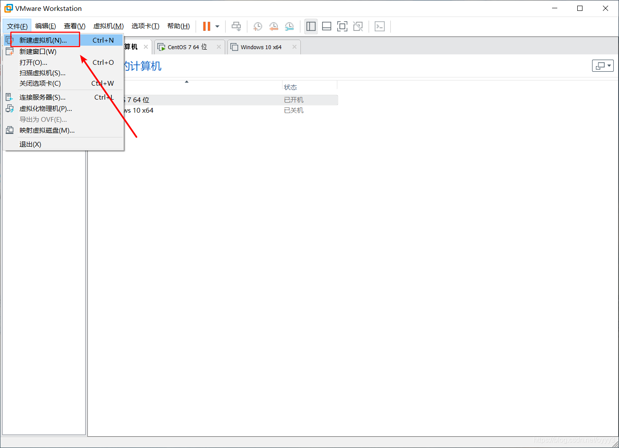Close the Windows 10 x64 tab
This screenshot has height=448, width=619.
point(294,47)
